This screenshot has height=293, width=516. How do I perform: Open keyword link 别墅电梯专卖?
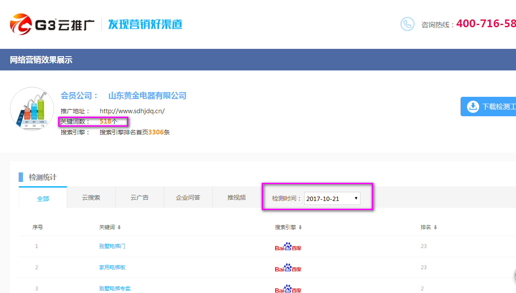pyautogui.click(x=115, y=288)
